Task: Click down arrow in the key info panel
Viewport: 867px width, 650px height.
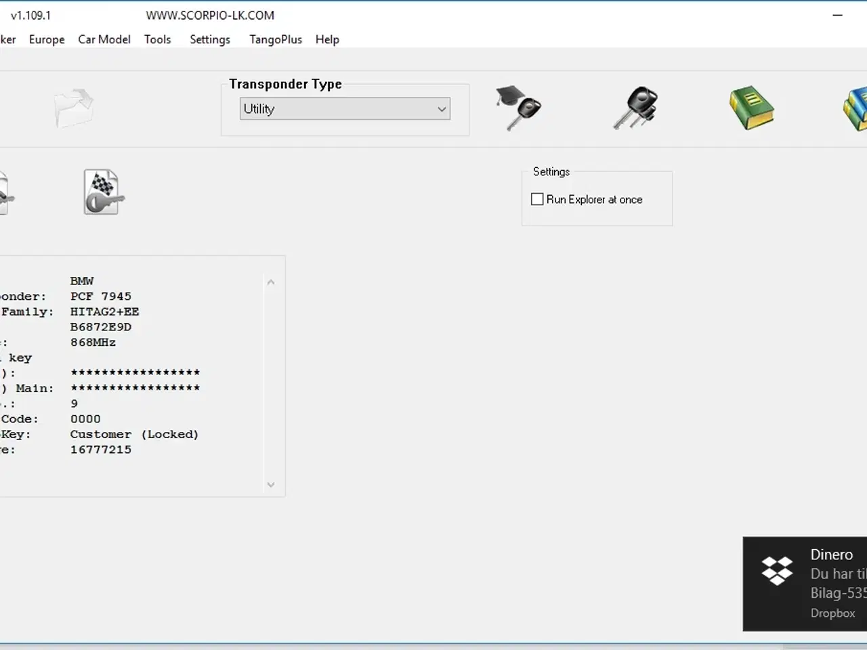Action: click(x=271, y=485)
